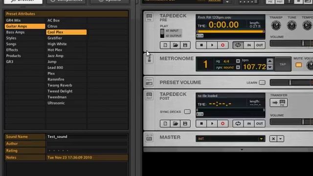This screenshot has width=313, height=176.
Task: Open Master options dropdown arrow
Action: click(x=280, y=139)
